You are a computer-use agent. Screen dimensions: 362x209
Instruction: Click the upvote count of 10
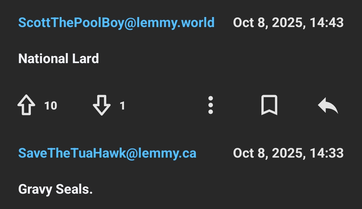pyautogui.click(x=51, y=106)
